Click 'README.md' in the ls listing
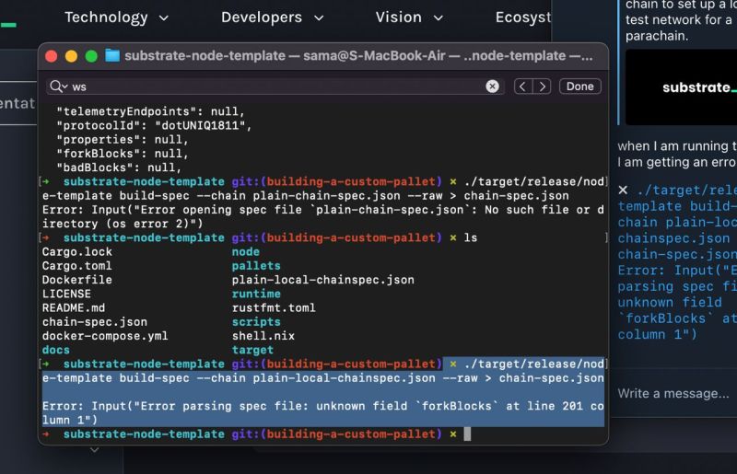737x474 pixels. (x=74, y=308)
